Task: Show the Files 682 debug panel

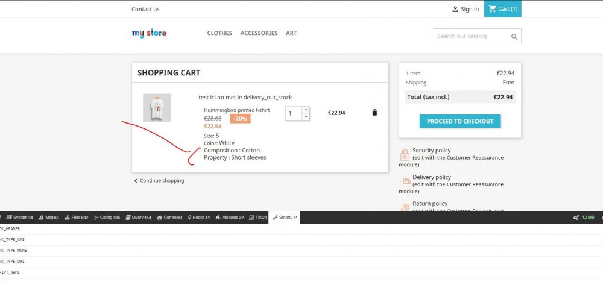Action: pyautogui.click(x=77, y=218)
